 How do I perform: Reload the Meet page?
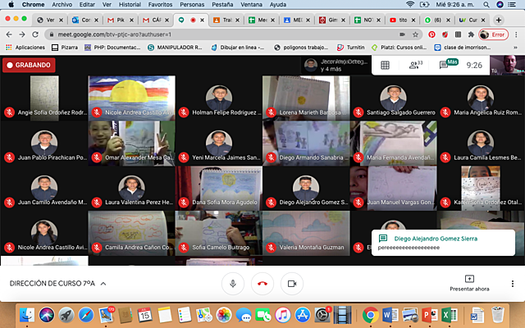pyautogui.click(x=35, y=34)
